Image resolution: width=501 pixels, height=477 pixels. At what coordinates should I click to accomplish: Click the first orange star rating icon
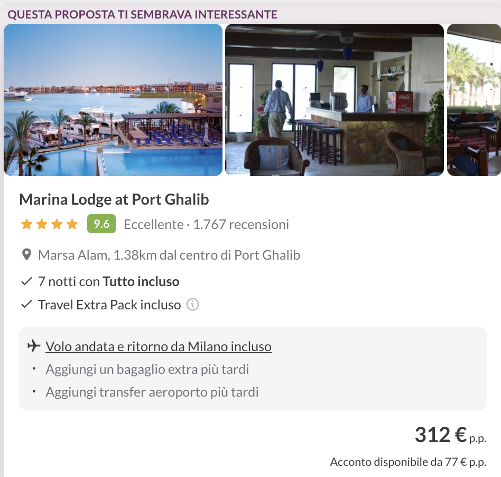[x=26, y=224]
